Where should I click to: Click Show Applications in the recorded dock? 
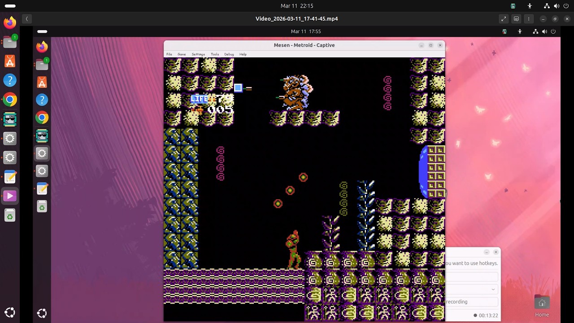click(42, 313)
